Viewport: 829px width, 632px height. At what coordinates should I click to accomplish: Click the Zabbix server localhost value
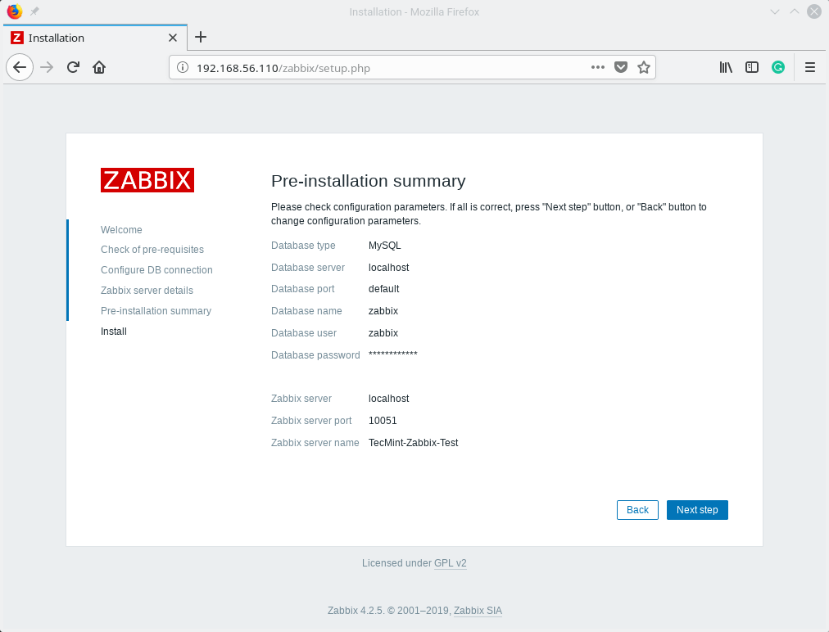pos(388,399)
